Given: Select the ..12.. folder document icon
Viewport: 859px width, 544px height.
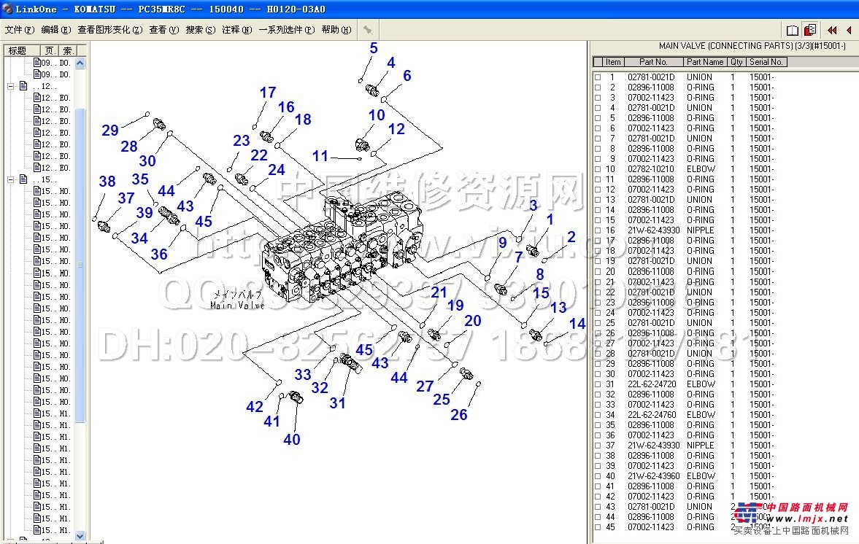Looking at the screenshot, I should (23, 86).
